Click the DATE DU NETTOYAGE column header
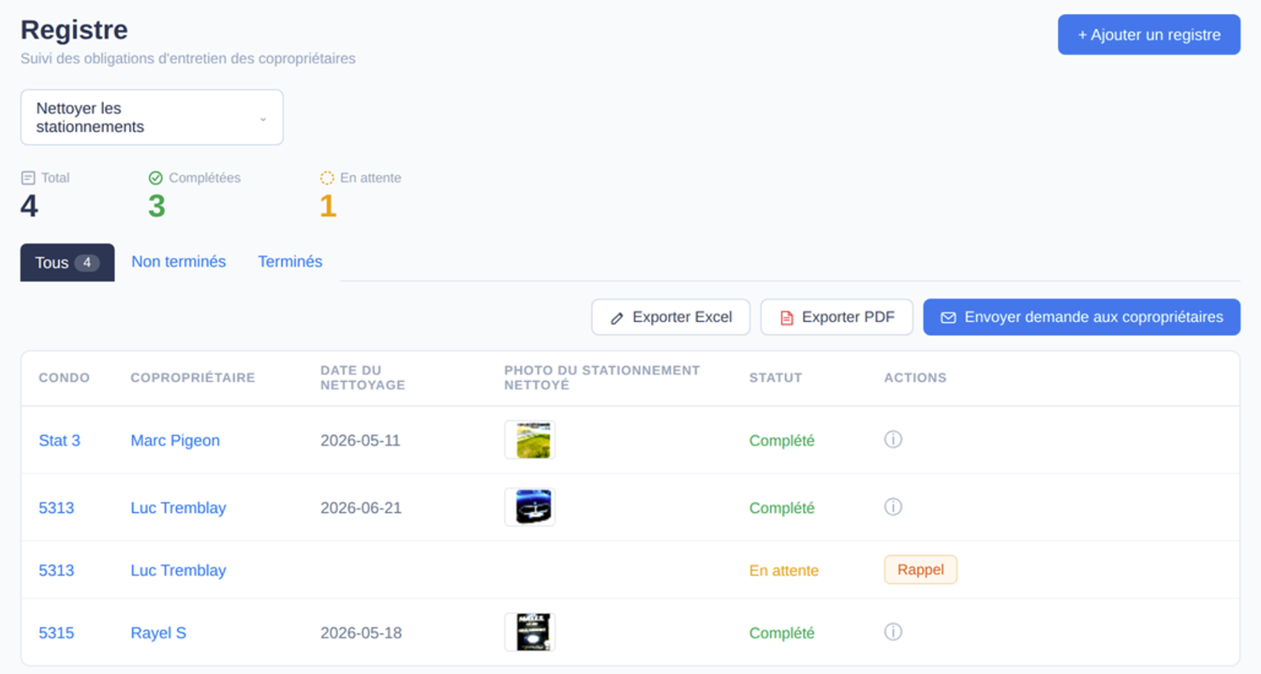This screenshot has height=674, width=1261. pyautogui.click(x=363, y=378)
